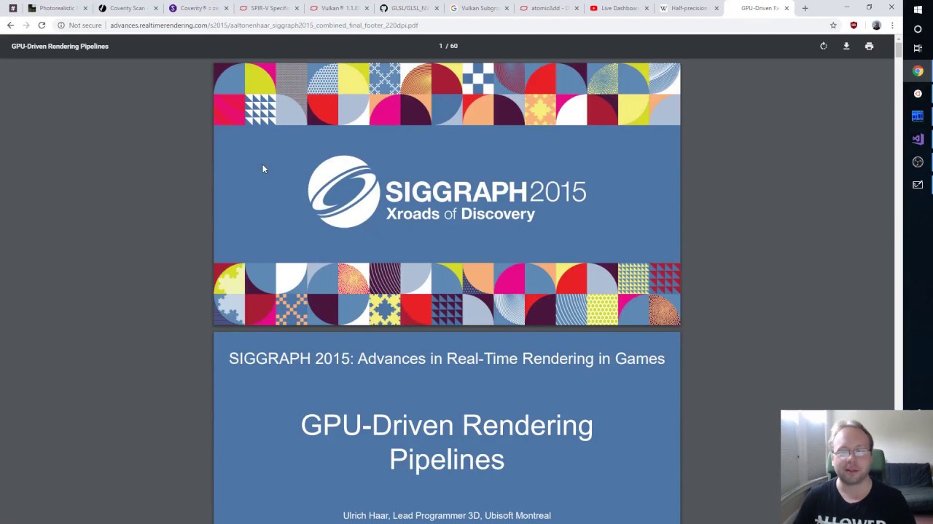Switch to the GLSL/GLSL_NV GitHub tab
This screenshot has width=933, height=524.
409,8
